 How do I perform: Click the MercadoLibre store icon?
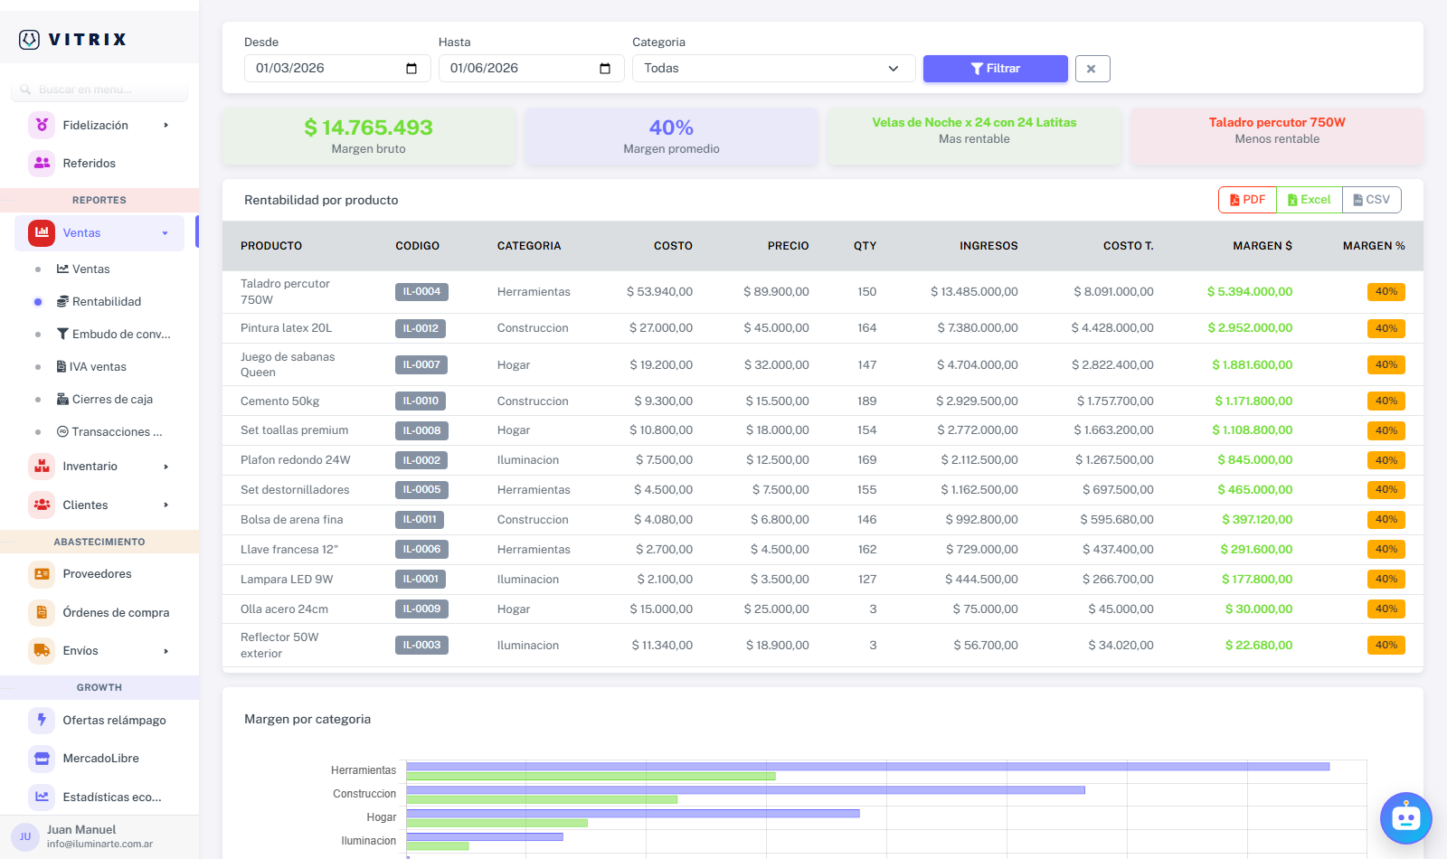[42, 758]
